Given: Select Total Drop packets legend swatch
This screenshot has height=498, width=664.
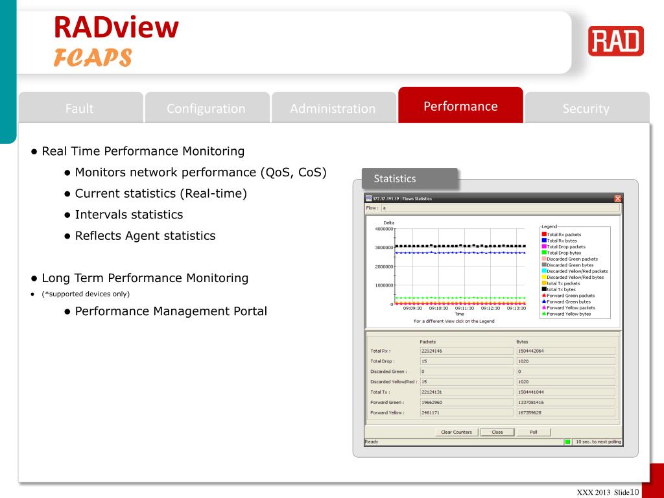Looking at the screenshot, I should [544, 246].
